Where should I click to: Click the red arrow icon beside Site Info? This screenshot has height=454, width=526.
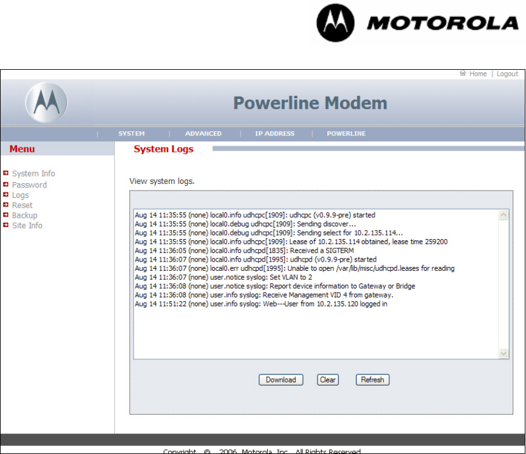tap(5, 225)
